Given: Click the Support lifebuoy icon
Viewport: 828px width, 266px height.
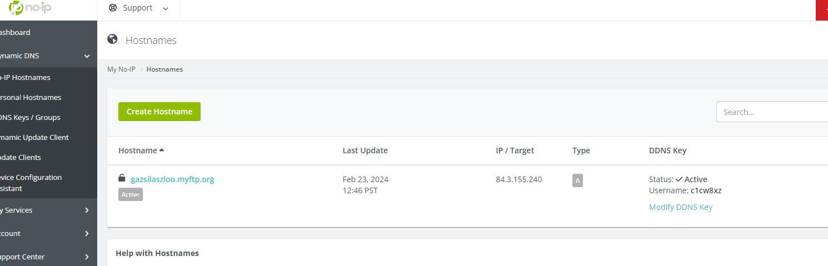Looking at the screenshot, I should tap(113, 8).
